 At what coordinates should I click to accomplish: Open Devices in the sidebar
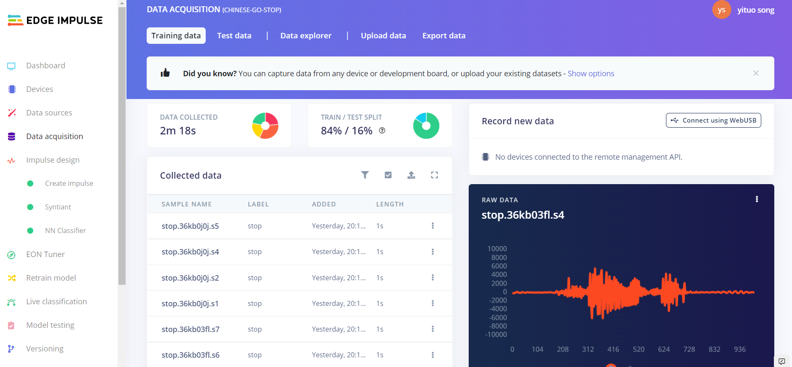[40, 89]
